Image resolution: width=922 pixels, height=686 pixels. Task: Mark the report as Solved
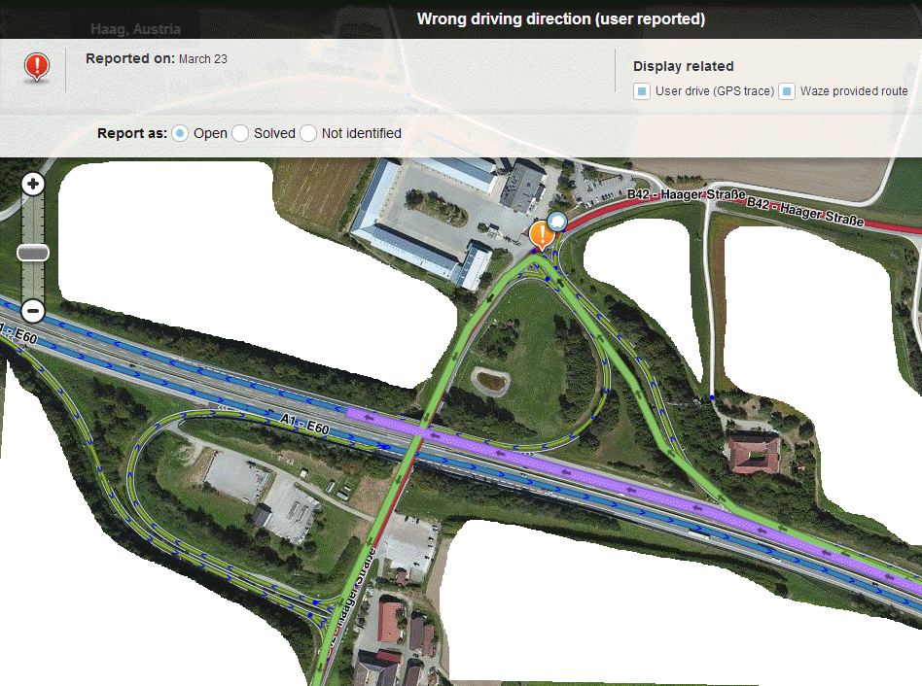[x=240, y=133]
